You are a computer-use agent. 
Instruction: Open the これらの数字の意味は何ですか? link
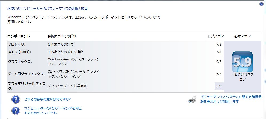pyautogui.click(x=47, y=99)
